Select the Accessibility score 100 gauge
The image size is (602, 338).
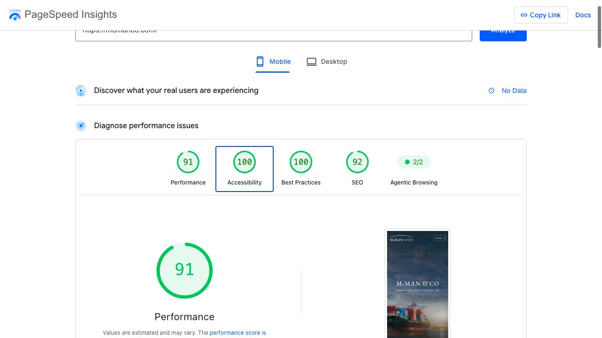pyautogui.click(x=245, y=162)
